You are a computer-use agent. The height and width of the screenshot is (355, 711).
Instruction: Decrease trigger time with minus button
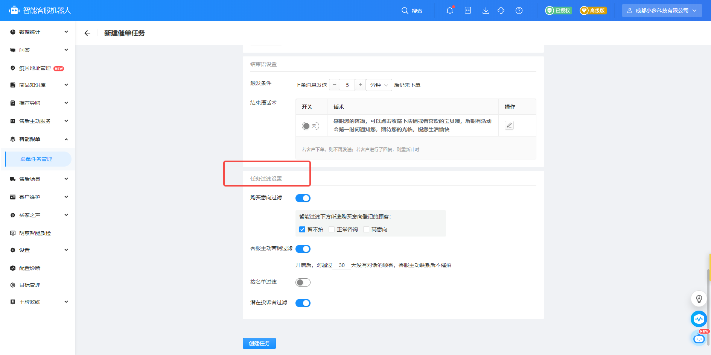pyautogui.click(x=335, y=85)
